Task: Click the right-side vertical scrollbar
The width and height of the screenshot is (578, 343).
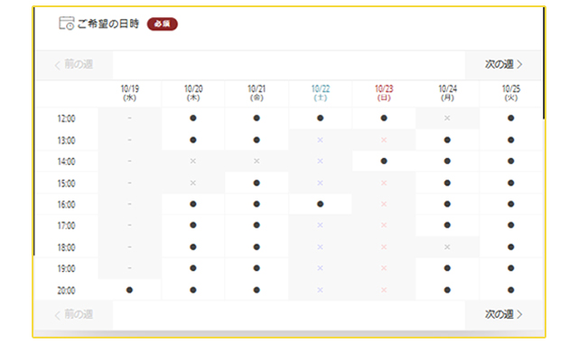Action: click(544, 62)
